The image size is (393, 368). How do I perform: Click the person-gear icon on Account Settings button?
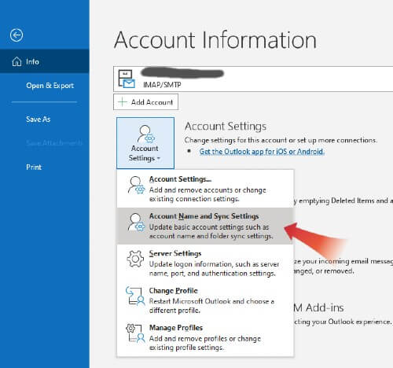tap(145, 134)
